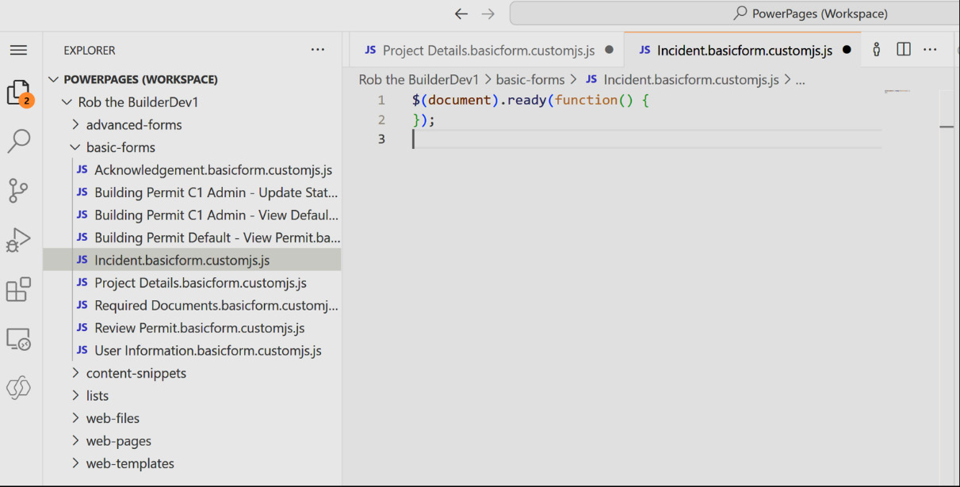The height and width of the screenshot is (487, 960).
Task: Click line number 1 in editor gutter
Action: (x=381, y=100)
